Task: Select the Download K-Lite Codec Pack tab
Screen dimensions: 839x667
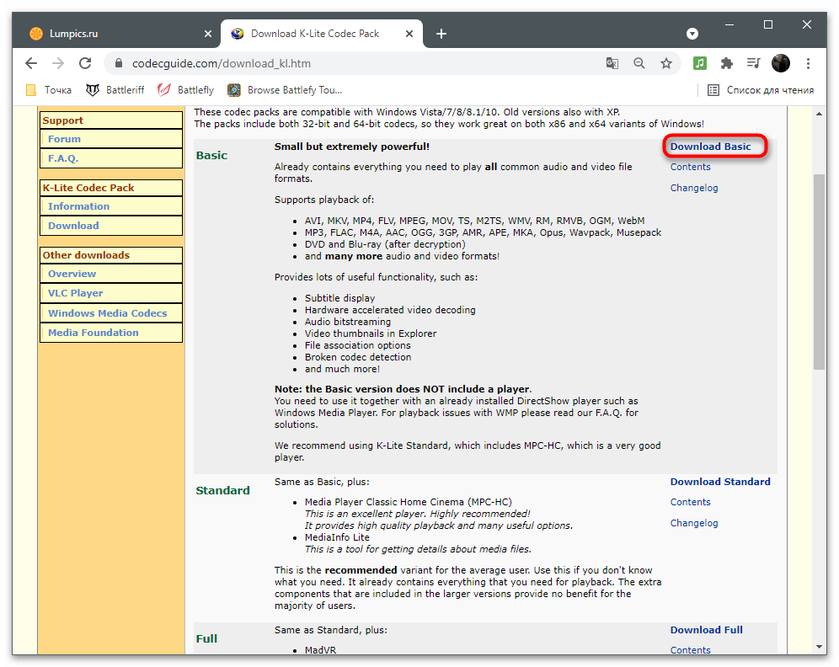Action: pos(322,34)
